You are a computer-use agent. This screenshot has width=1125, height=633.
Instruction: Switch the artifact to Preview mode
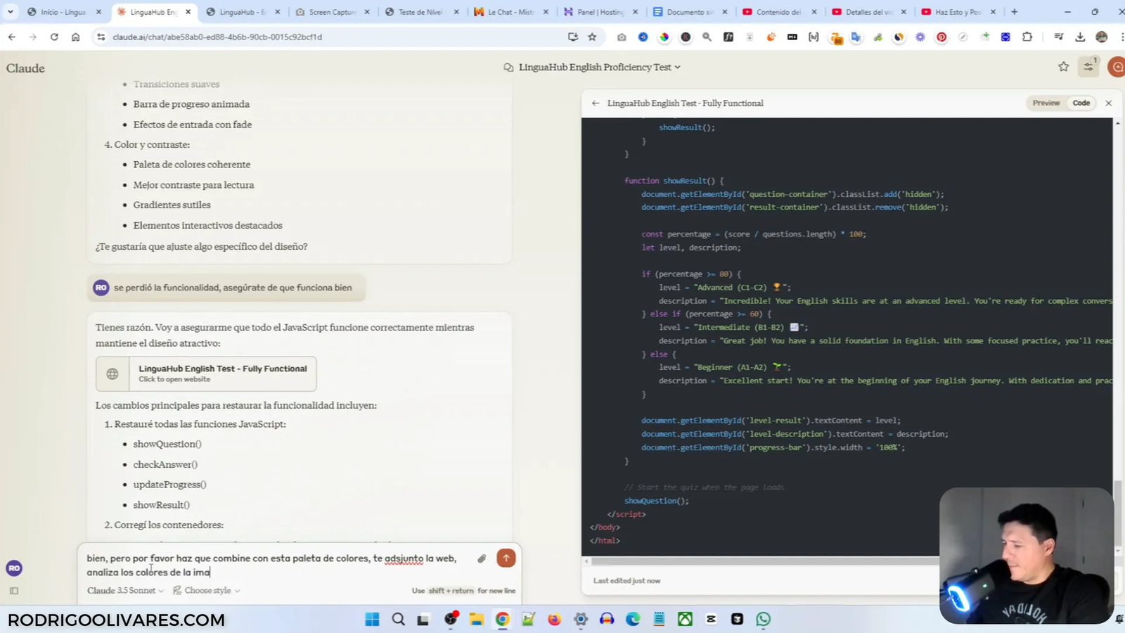1046,103
